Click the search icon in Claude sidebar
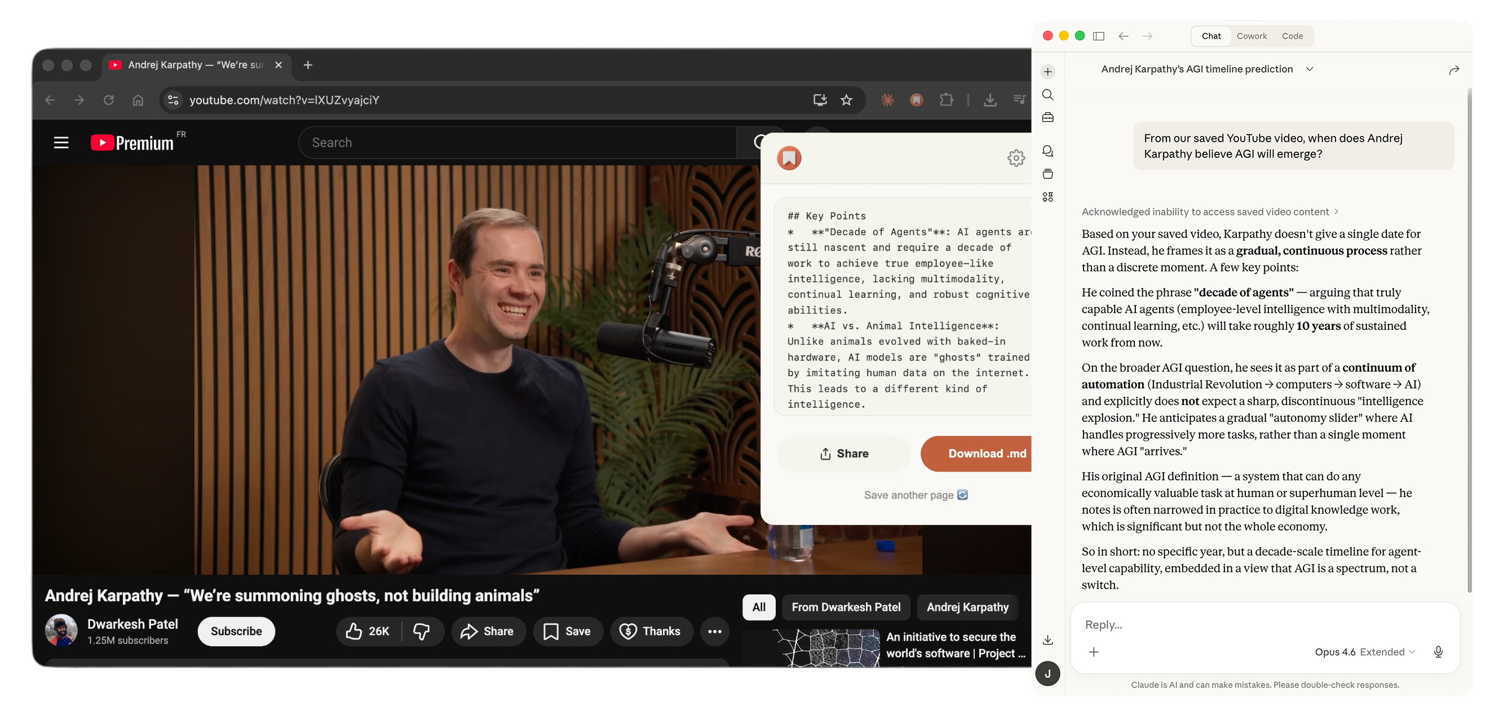 coord(1047,95)
